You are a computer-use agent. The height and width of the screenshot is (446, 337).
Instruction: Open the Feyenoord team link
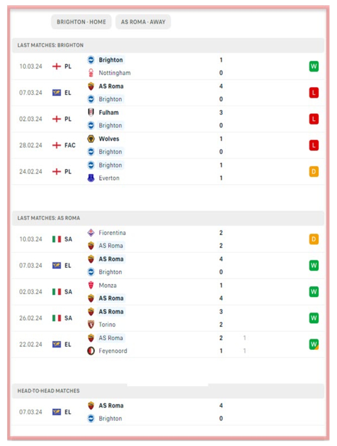(x=113, y=351)
